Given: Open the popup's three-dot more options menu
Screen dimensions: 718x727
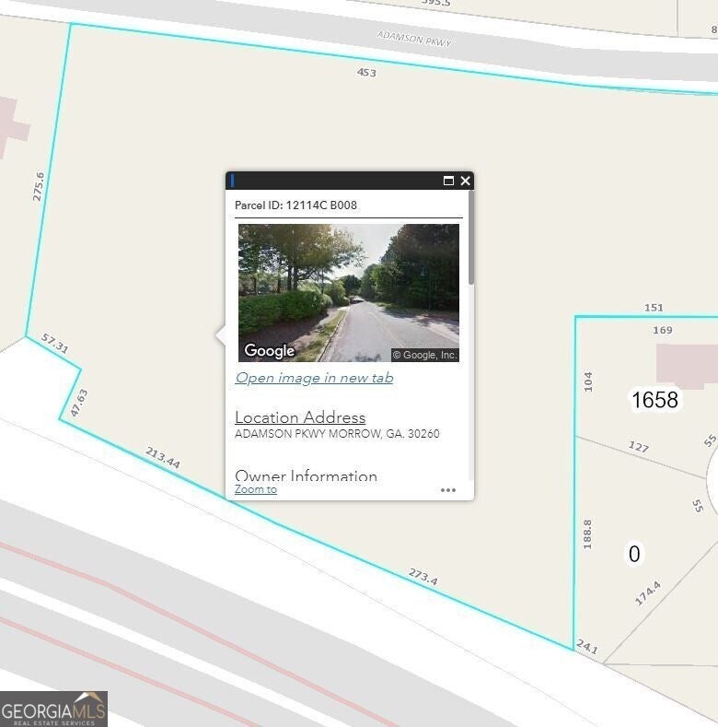Looking at the screenshot, I should click(x=448, y=490).
